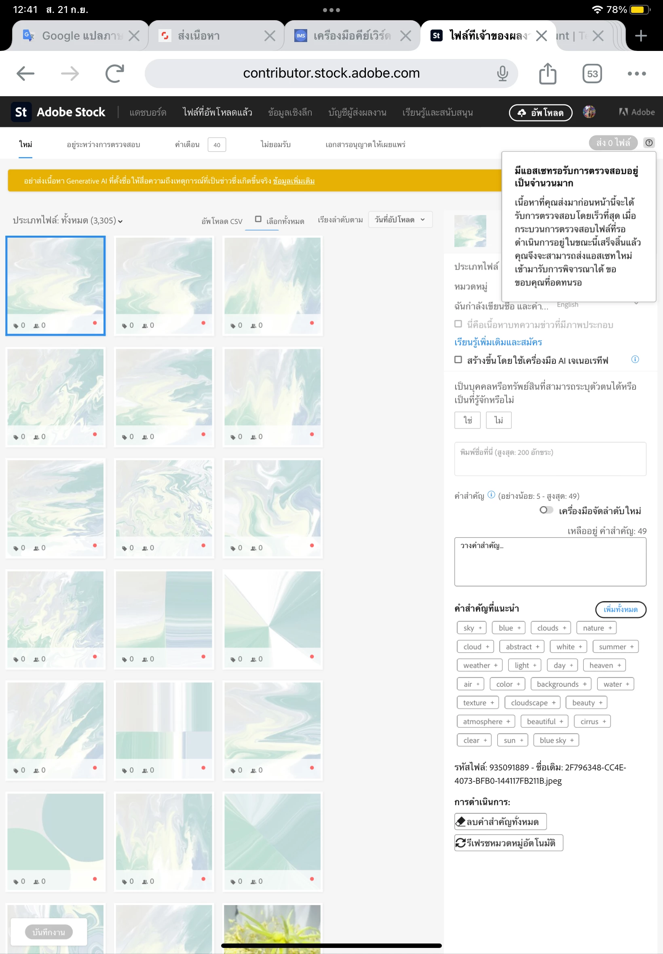Image resolution: width=663 pixels, height=954 pixels.
Task: Click the title input field
Action: point(550,458)
